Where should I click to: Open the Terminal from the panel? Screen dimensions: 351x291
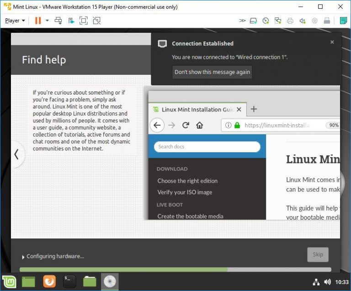[69, 281]
